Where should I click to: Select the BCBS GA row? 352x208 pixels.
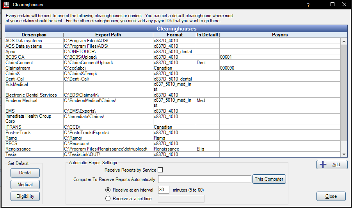[x=173, y=57]
